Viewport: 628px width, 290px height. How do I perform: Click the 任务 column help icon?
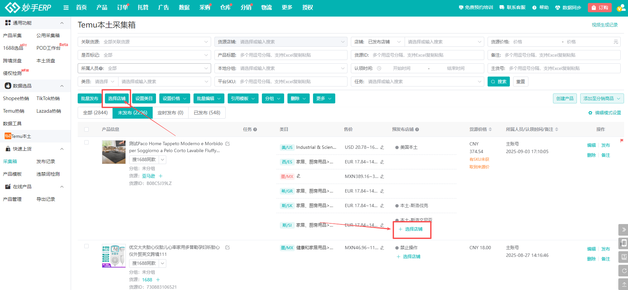(255, 129)
